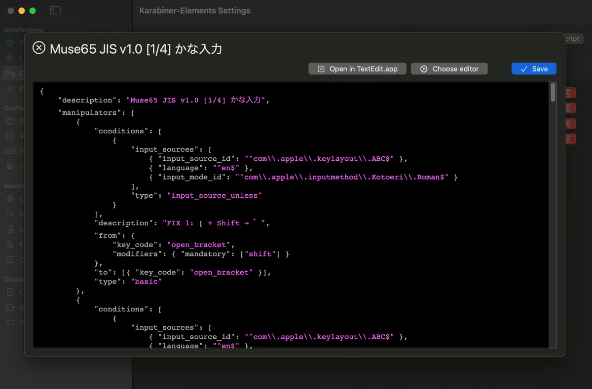
Task: Click the "to": [{ "key_code" line
Action: coord(183,272)
